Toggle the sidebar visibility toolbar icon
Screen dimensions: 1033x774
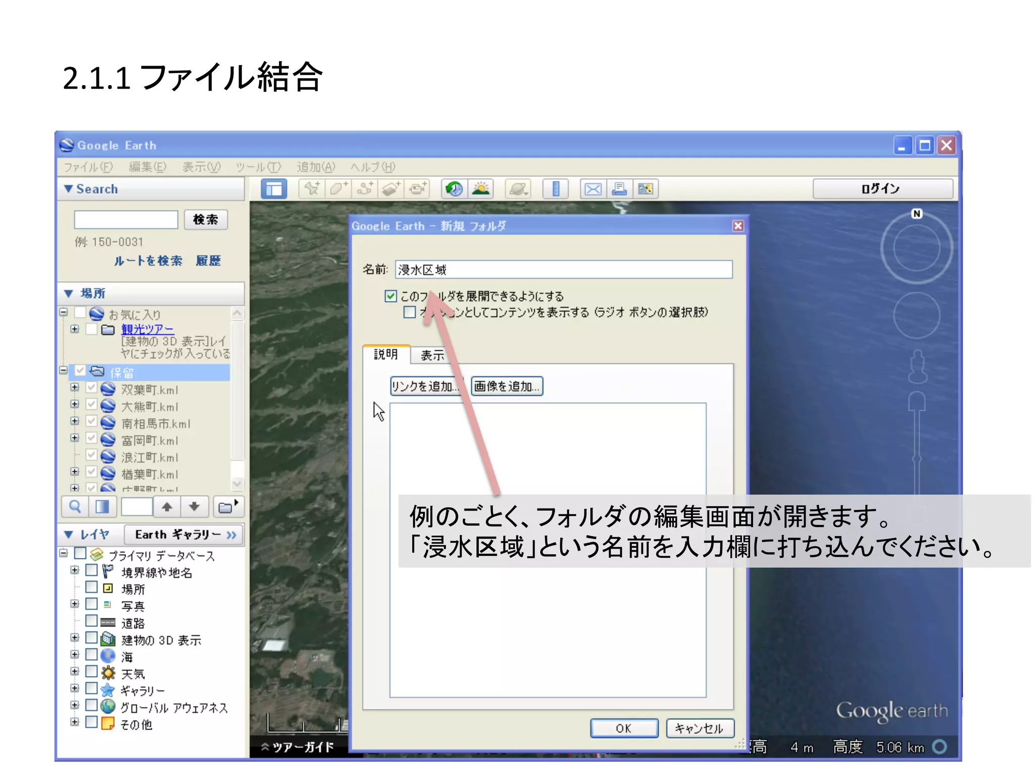(274, 189)
